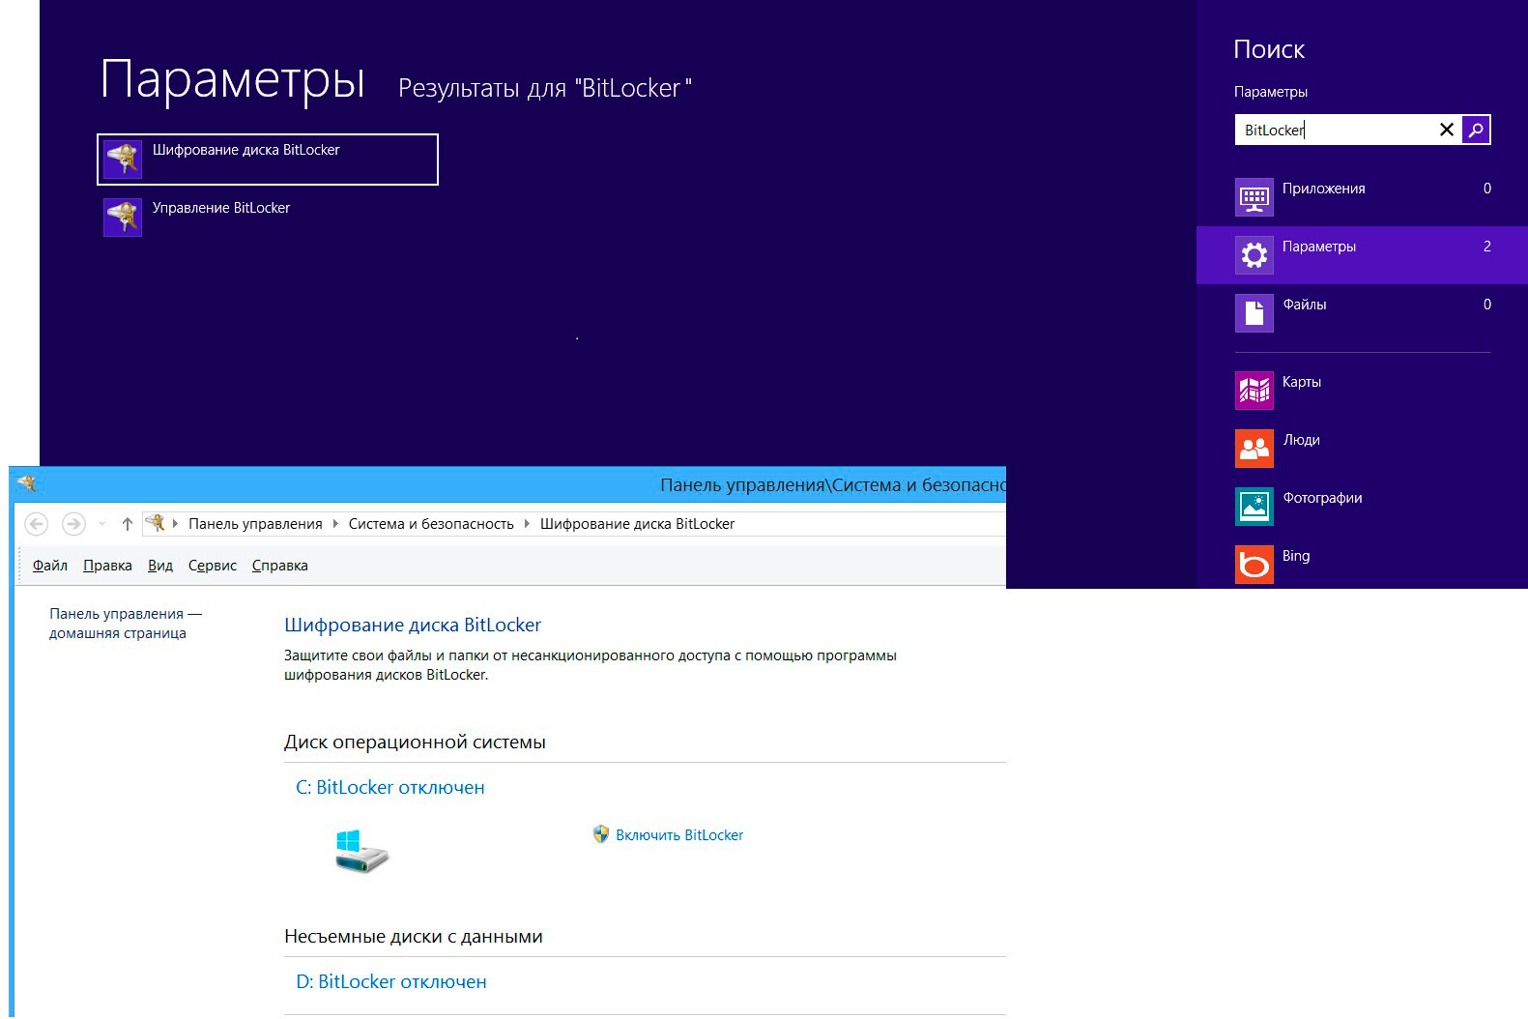Select the Files search category

(x=1304, y=306)
